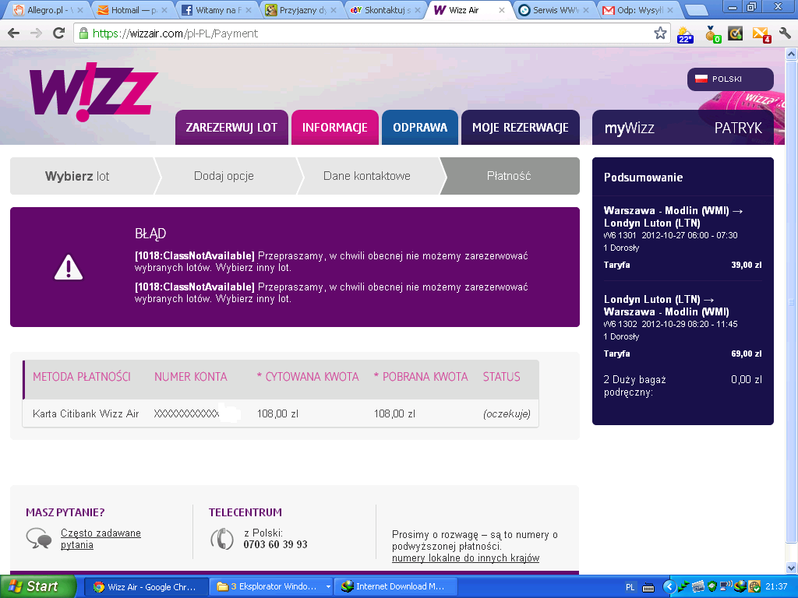Go to the Dane kontaktowe step
This screenshot has width=798, height=598.
pos(367,176)
